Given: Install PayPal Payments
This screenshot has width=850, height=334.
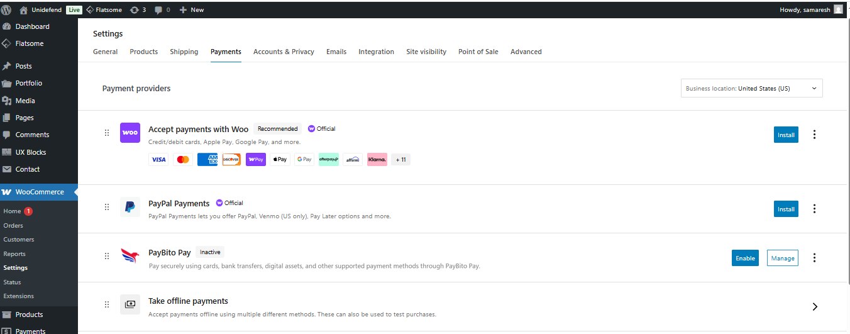Looking at the screenshot, I should pos(786,209).
